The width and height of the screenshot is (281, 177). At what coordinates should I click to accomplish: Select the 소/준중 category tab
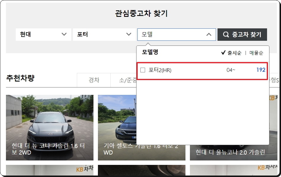pyautogui.click(x=124, y=80)
